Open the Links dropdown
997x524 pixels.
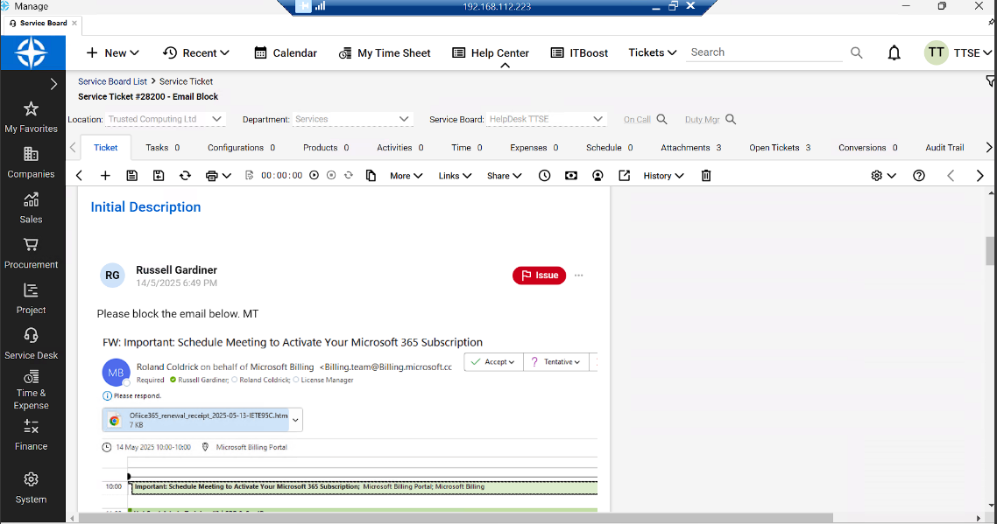[x=455, y=175]
